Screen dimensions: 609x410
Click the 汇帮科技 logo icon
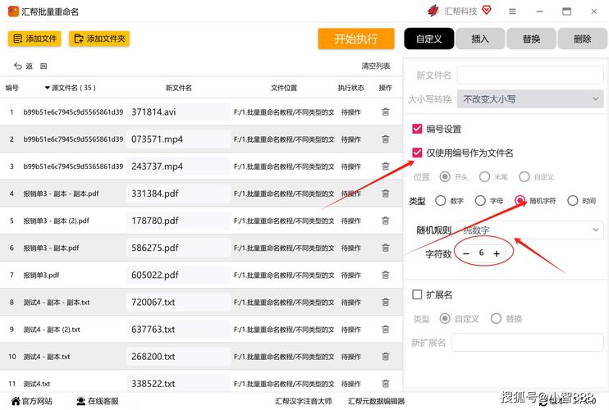coord(433,11)
